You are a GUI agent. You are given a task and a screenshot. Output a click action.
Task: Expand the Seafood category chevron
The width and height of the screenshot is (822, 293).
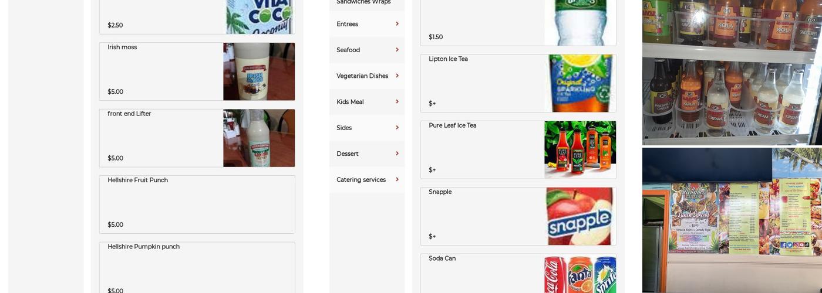(x=397, y=50)
